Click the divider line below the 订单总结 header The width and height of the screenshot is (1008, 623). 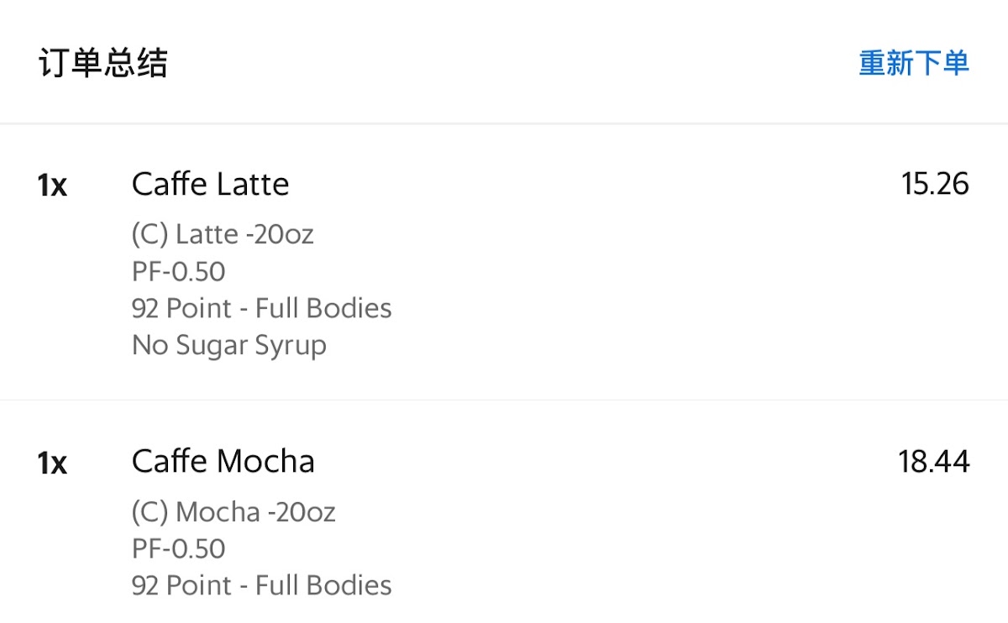click(x=504, y=124)
